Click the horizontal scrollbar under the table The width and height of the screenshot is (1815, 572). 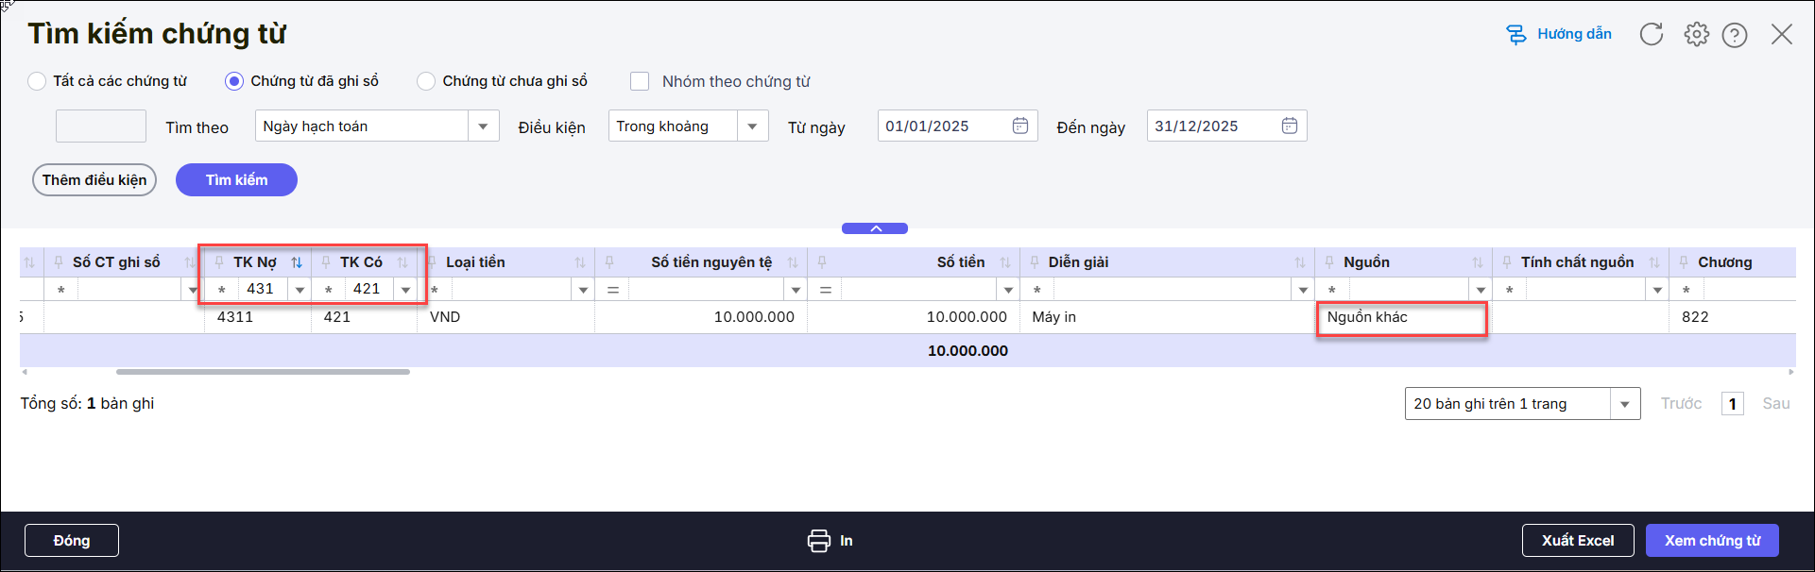coord(263,372)
